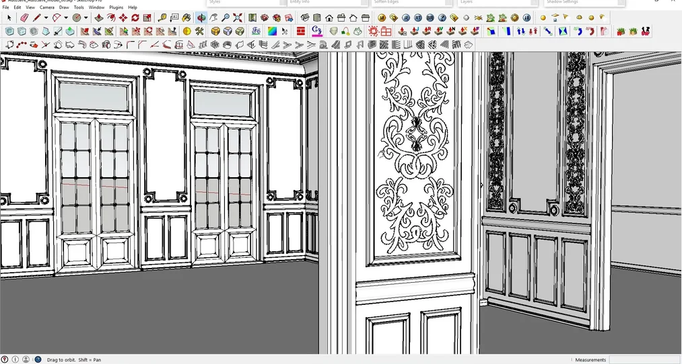Switch to Iso view icon
Viewport: 682px width, 364px height.
305,17
